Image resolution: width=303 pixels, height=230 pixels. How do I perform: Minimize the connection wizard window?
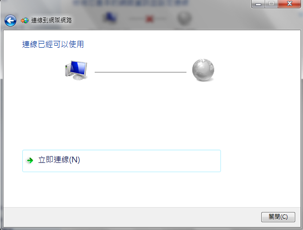tap(258, 4)
